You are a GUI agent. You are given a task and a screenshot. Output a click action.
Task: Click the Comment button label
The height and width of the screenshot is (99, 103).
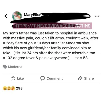[55, 78]
